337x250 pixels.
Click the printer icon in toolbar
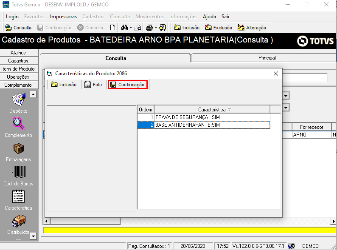[149, 28]
